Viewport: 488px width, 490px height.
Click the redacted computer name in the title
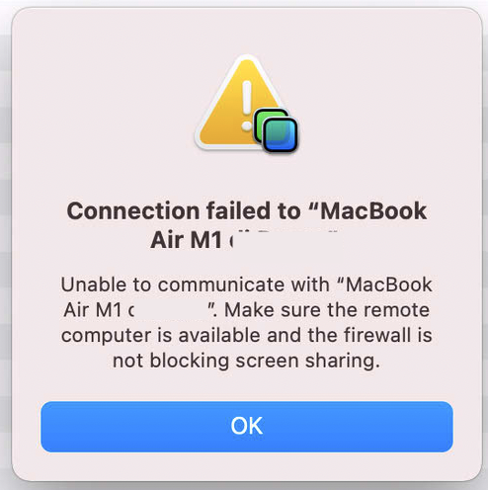(x=285, y=240)
